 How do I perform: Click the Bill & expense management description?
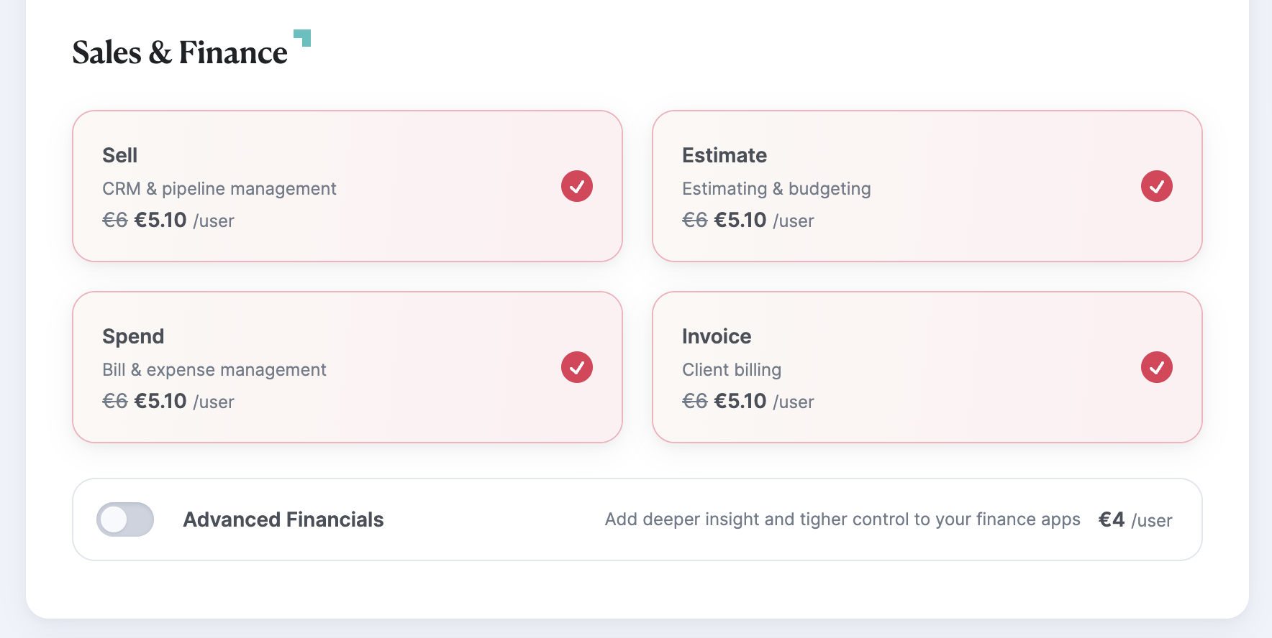pyautogui.click(x=214, y=369)
